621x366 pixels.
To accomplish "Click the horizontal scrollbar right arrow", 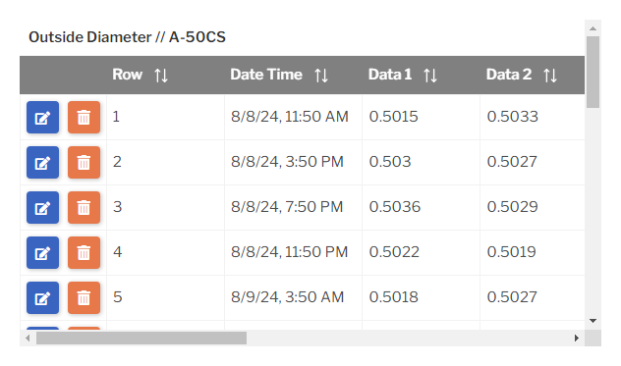I will coord(577,338).
